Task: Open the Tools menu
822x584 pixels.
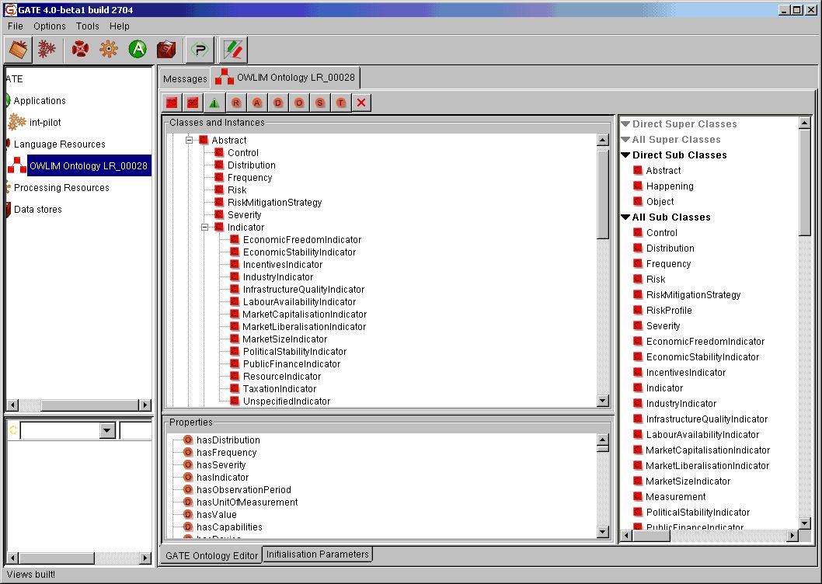Action: (x=87, y=26)
